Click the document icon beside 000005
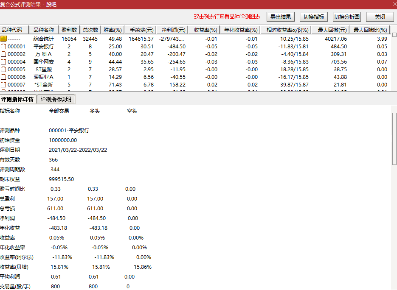The width and height of the screenshot is (397, 290). point(3,69)
